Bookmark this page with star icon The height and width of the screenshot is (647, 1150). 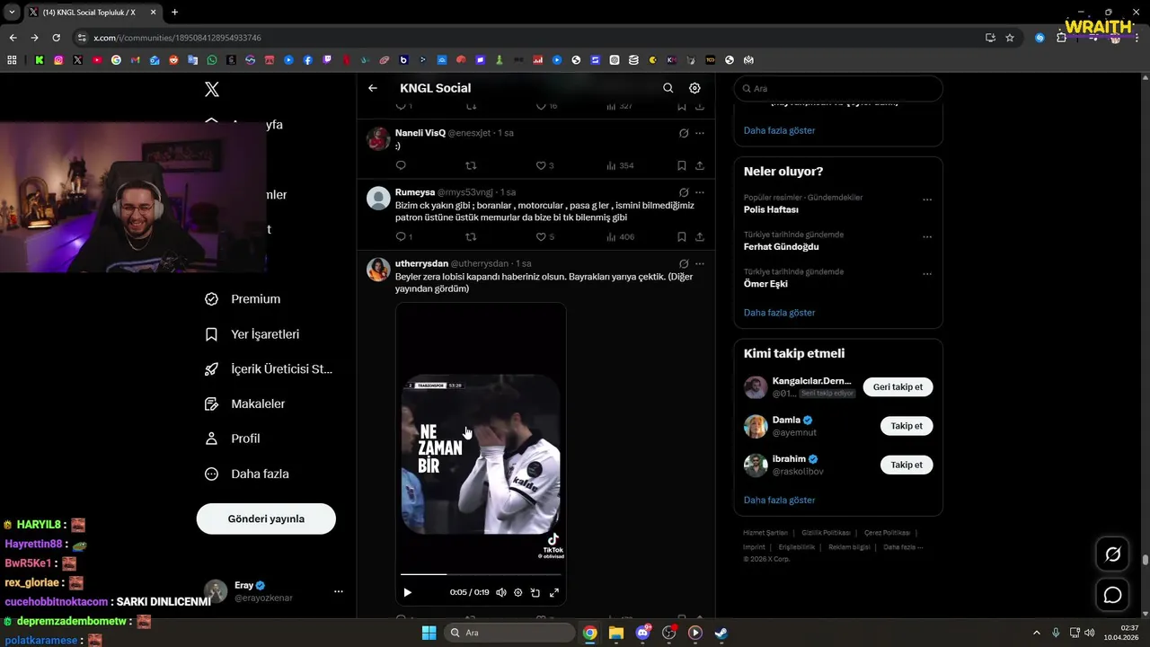1010,38
